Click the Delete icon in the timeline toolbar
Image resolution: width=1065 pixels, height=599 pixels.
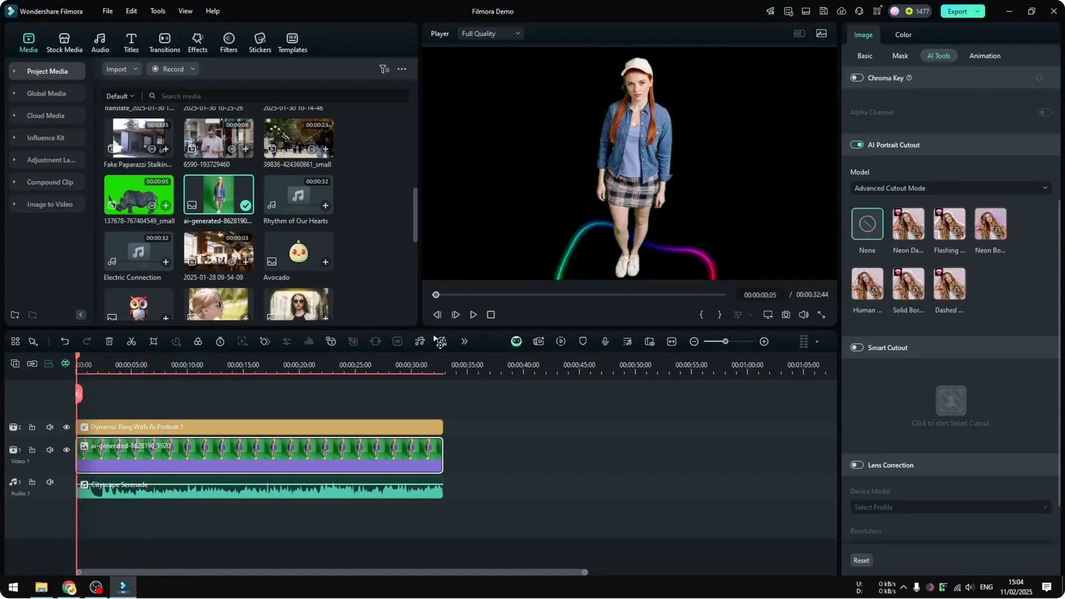[x=109, y=341]
